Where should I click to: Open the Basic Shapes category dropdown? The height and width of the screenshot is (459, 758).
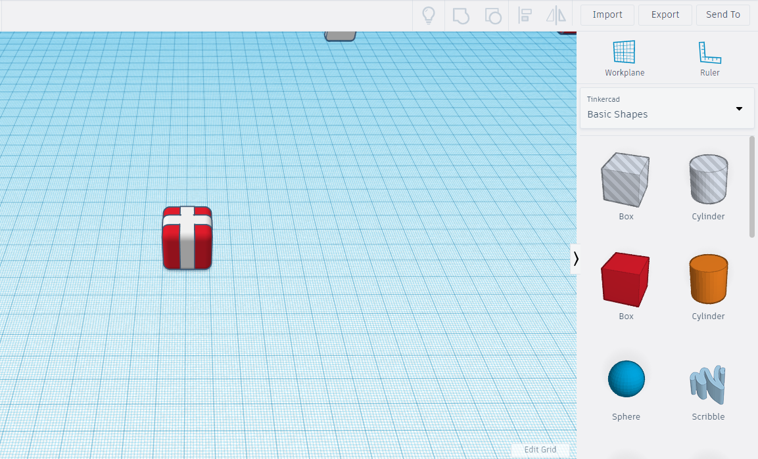click(667, 108)
